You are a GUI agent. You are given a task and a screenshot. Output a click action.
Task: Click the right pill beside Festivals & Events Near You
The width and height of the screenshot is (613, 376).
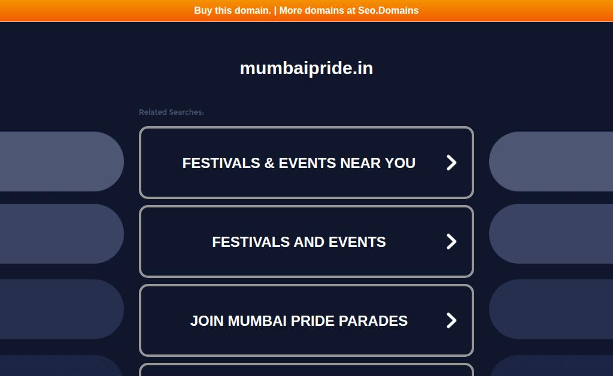[x=552, y=161]
